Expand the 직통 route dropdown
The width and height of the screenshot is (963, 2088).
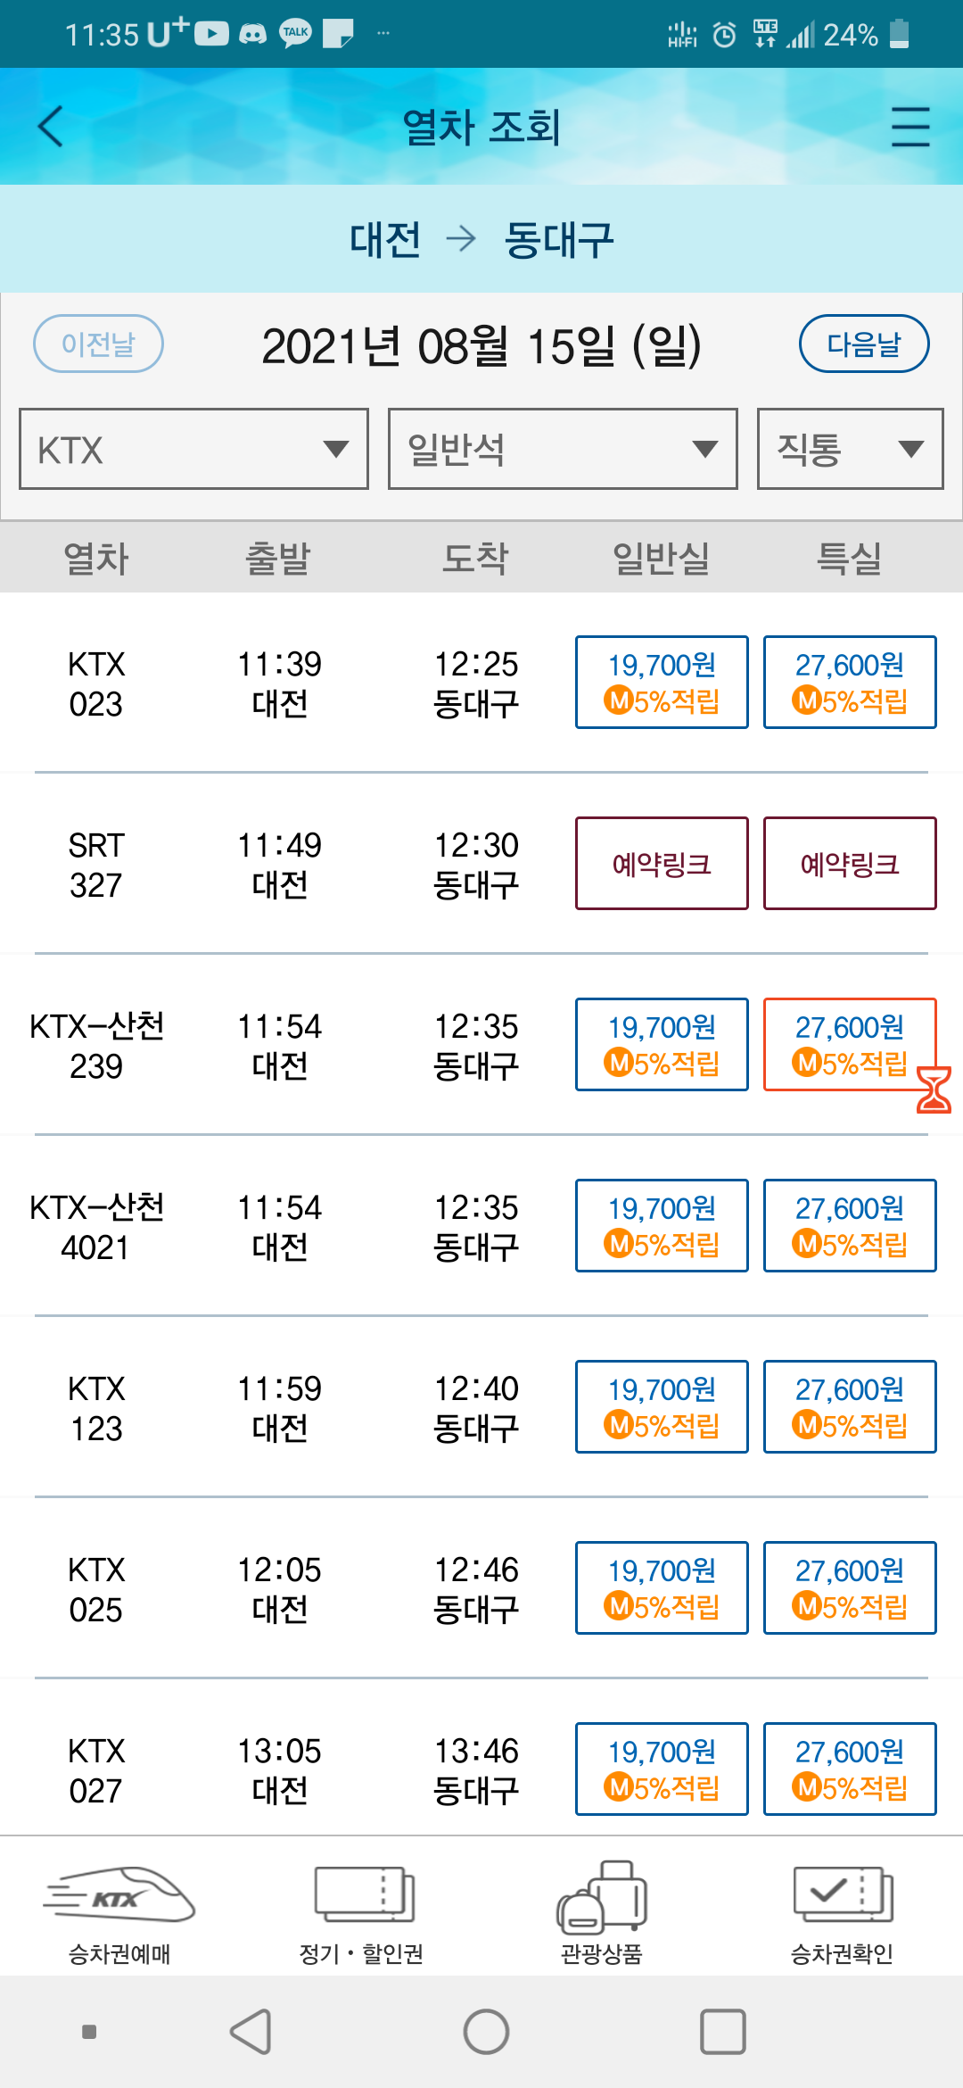tap(850, 449)
